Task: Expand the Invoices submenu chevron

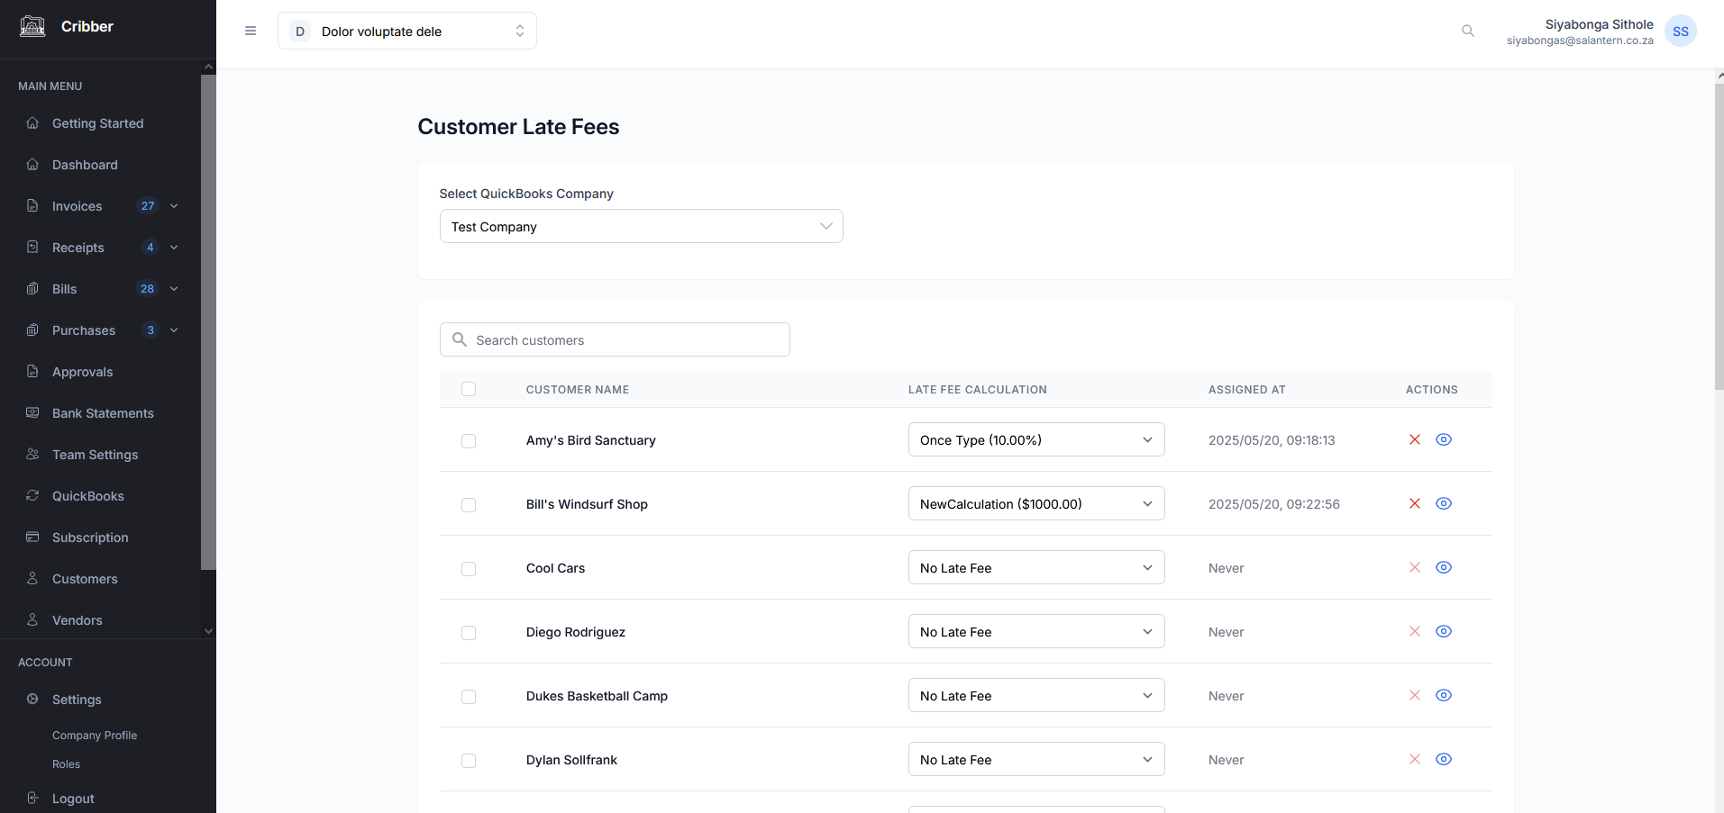Action: coord(174,206)
